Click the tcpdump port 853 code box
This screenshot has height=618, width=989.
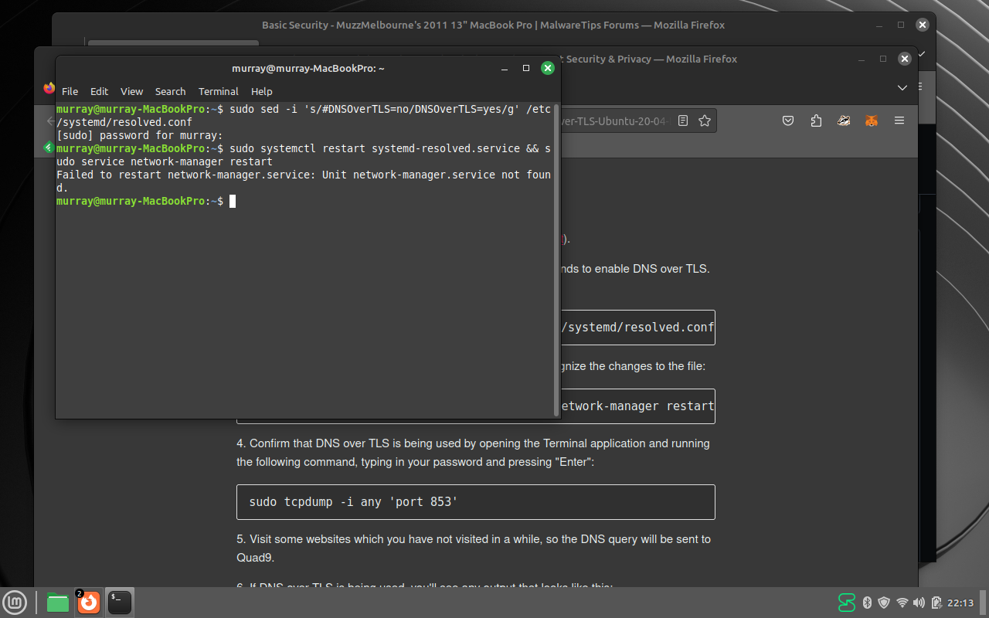[475, 502]
